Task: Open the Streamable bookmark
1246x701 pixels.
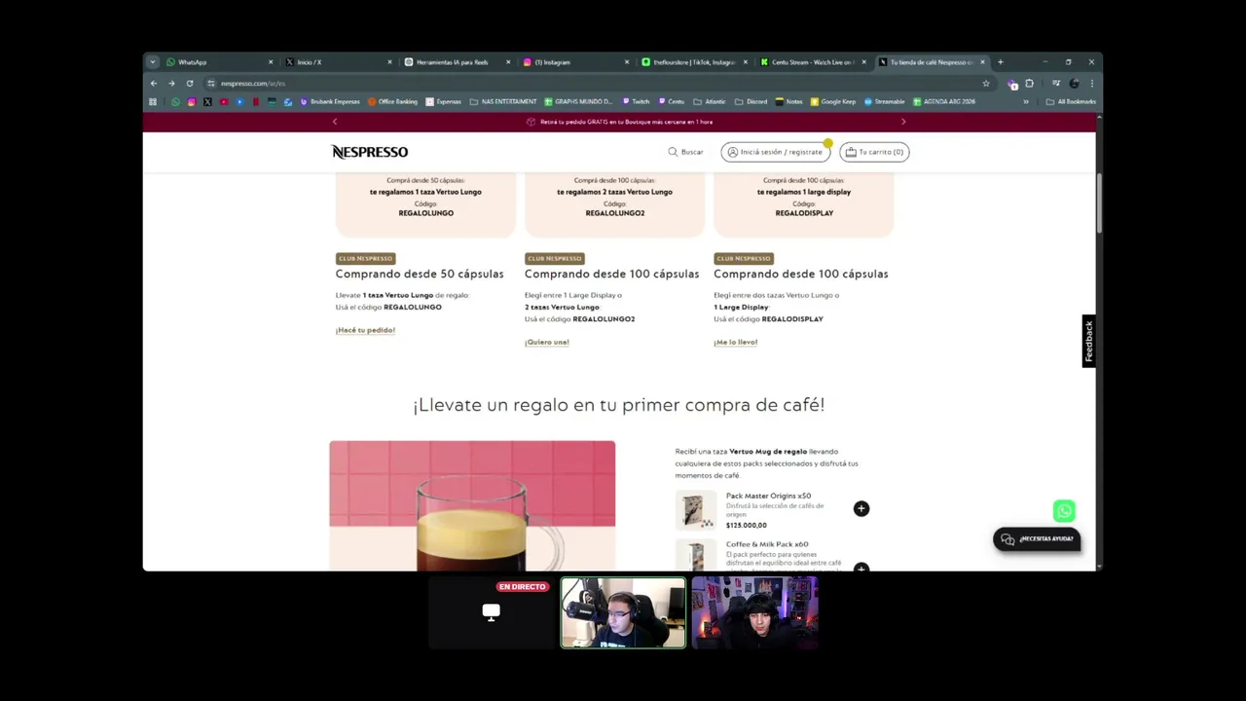Action: pos(884,101)
